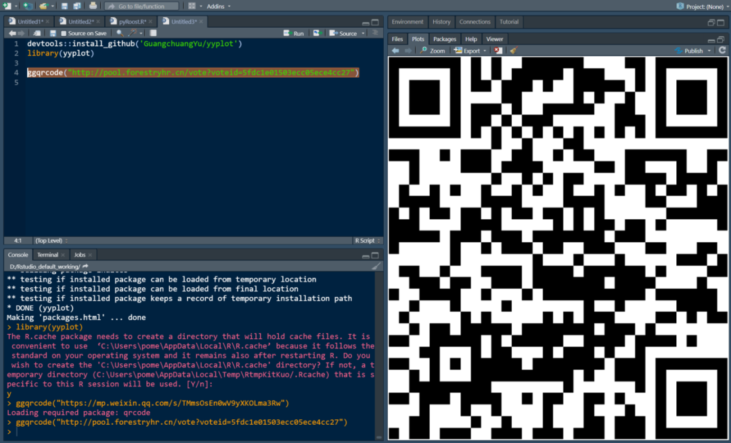This screenshot has height=443, width=731.
Task: Show previous plot with back arrow
Action: 395,50
